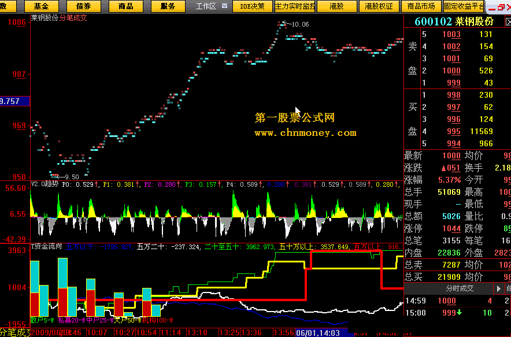
Task: Click buy 2 price 997
Action: (454, 107)
